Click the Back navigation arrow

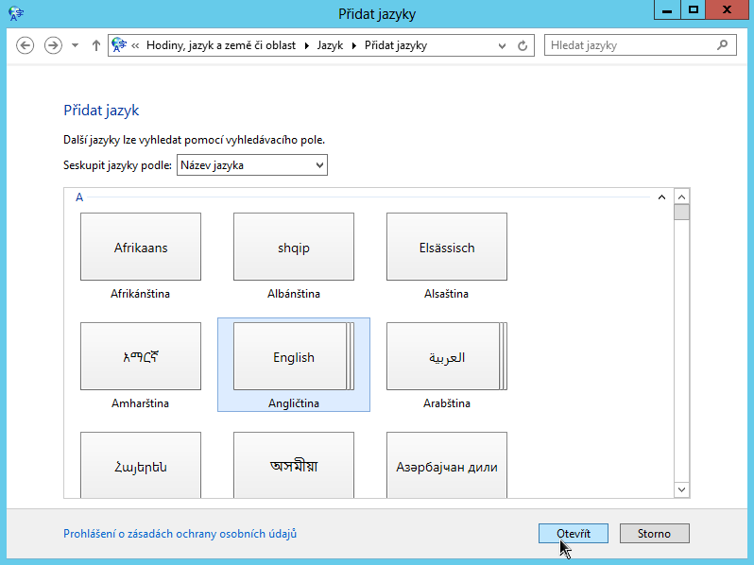pos(26,45)
